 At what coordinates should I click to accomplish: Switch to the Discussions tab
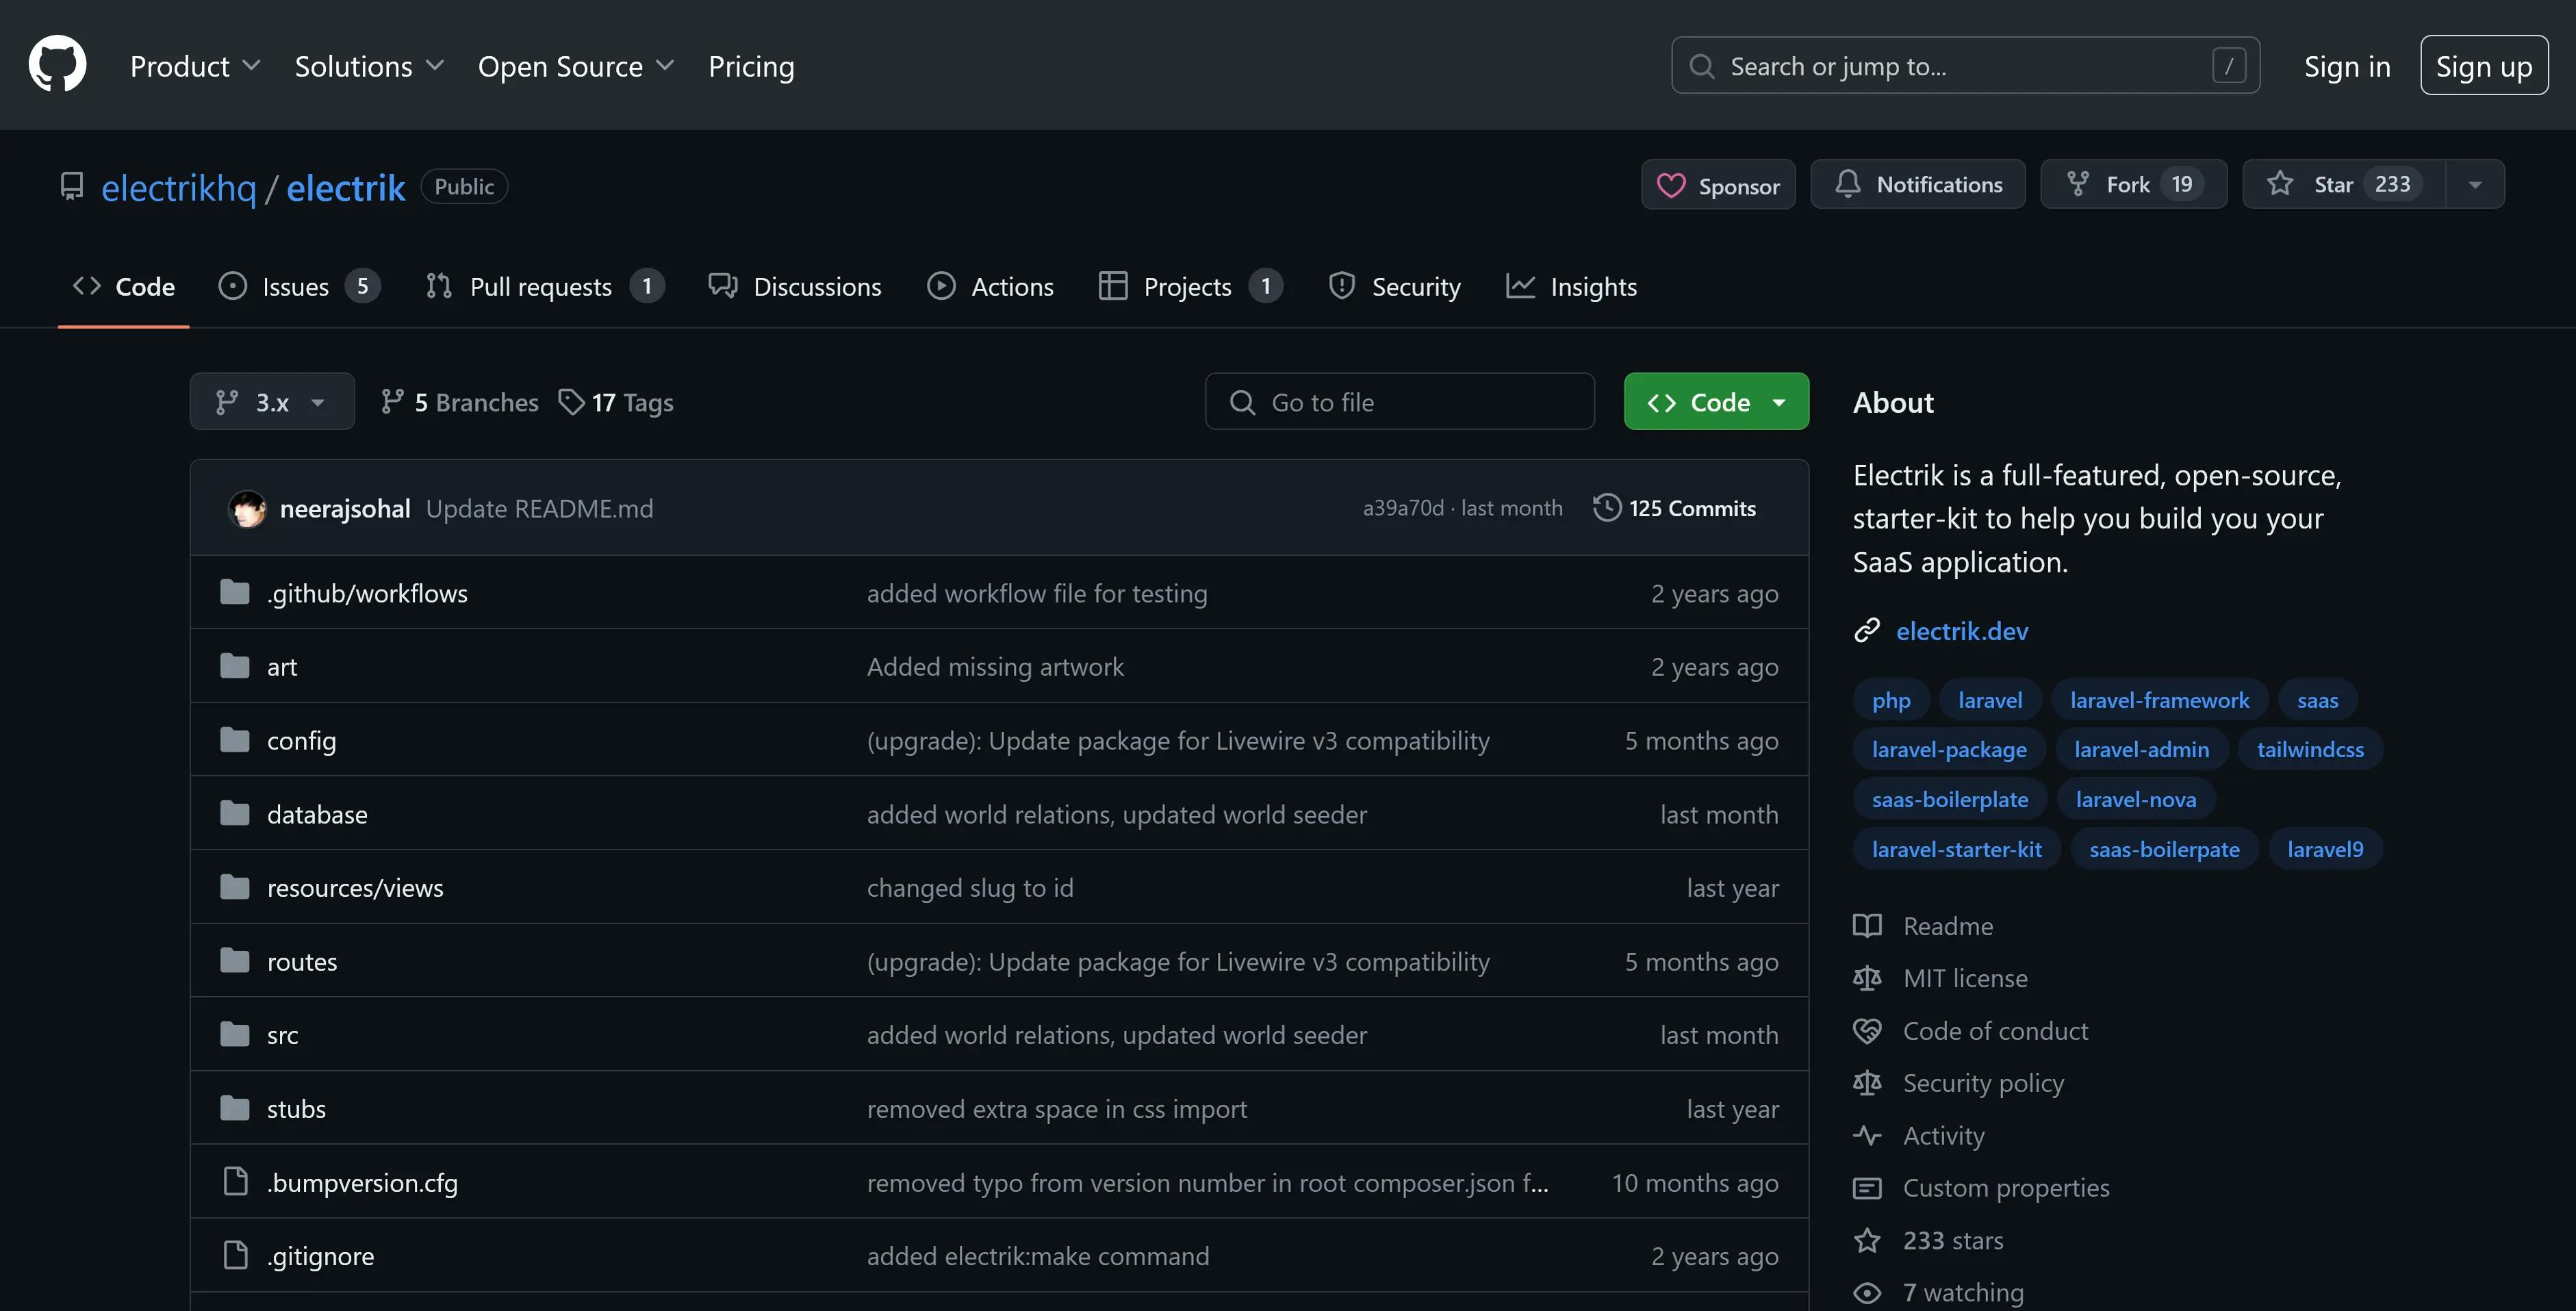click(x=795, y=286)
